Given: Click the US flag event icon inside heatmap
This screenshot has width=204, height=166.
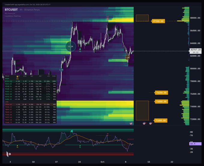Looking at the screenshot, I should pyautogui.click(x=131, y=123).
